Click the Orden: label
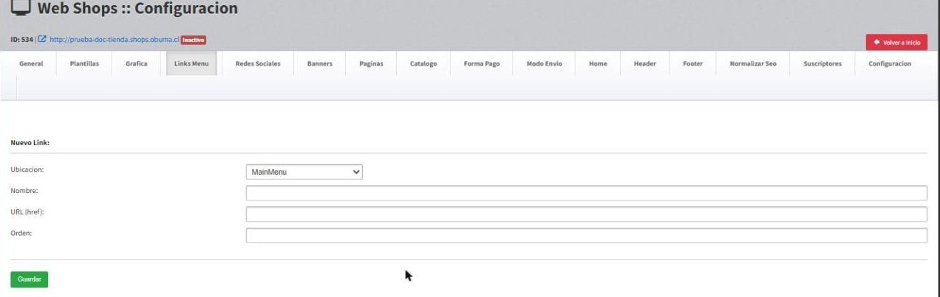Screen dimensions: 940x297 pos(21,234)
